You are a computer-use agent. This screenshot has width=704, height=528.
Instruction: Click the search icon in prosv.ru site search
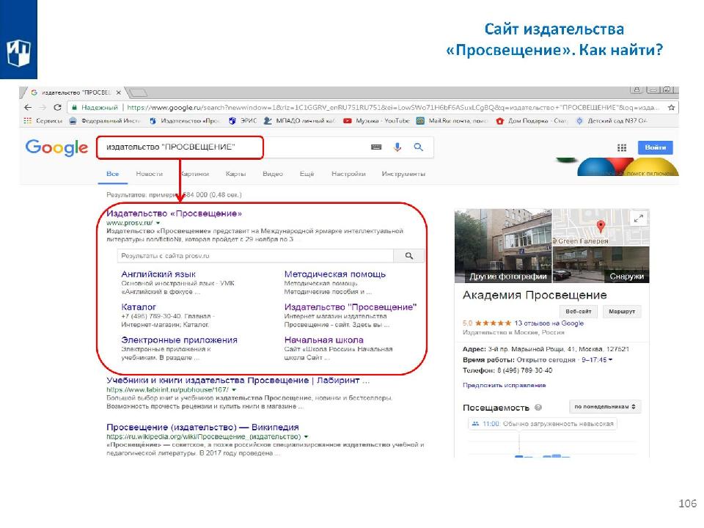(x=409, y=256)
